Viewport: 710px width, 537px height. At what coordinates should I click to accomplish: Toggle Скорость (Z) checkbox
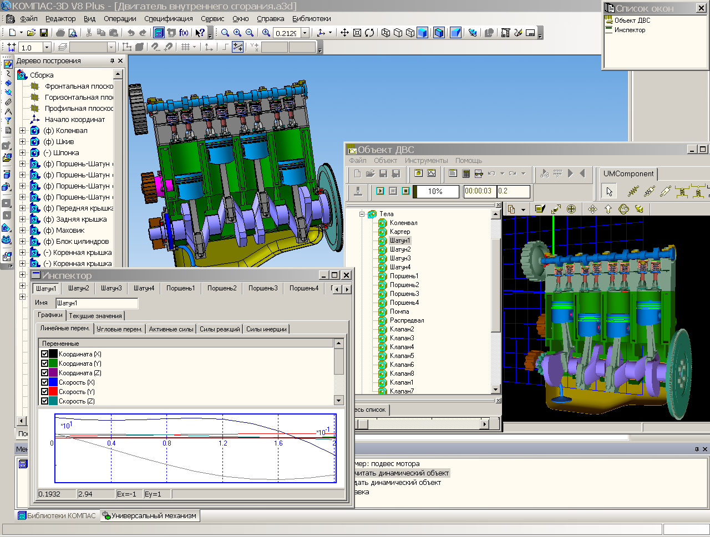click(45, 401)
